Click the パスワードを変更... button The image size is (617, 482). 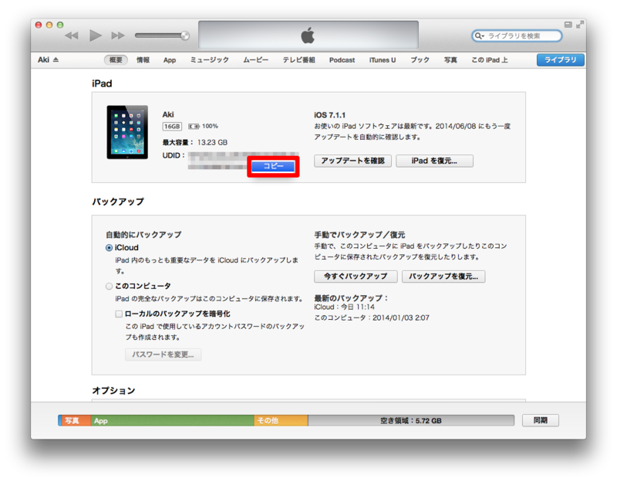pyautogui.click(x=163, y=355)
